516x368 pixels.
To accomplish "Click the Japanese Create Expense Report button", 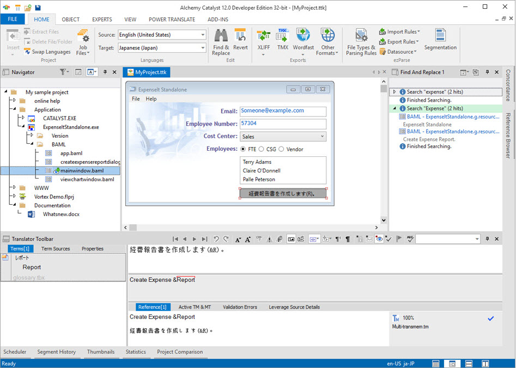I will pos(283,193).
